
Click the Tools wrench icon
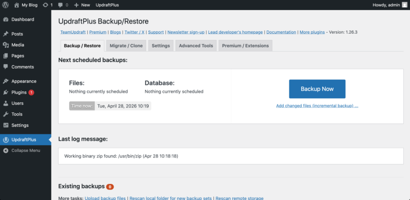[x=6, y=114]
